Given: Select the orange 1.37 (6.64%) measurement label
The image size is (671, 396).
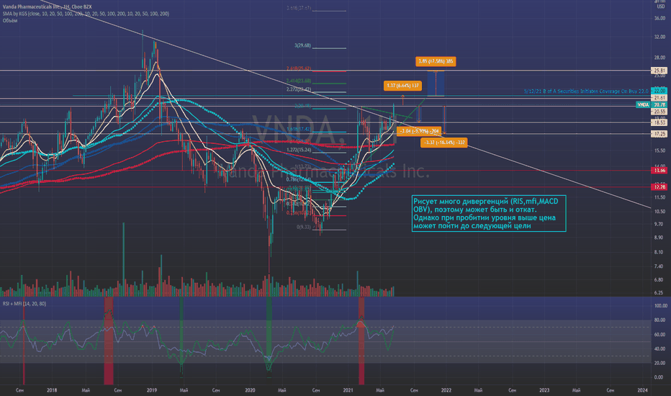Looking at the screenshot, I should tap(402, 86).
